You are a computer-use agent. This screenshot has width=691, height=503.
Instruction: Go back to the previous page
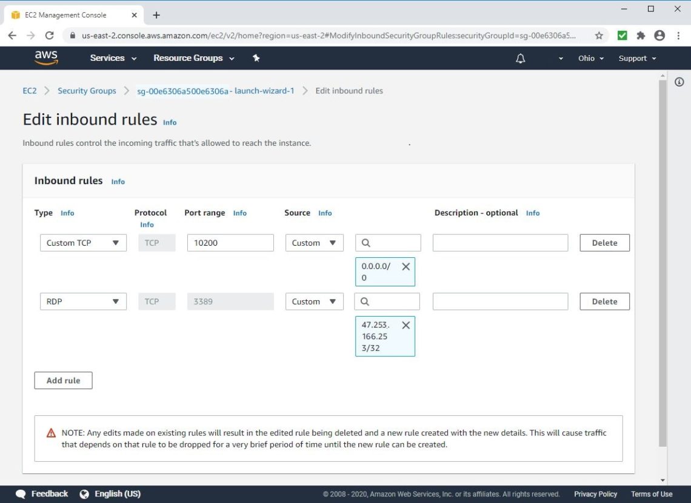[12, 36]
